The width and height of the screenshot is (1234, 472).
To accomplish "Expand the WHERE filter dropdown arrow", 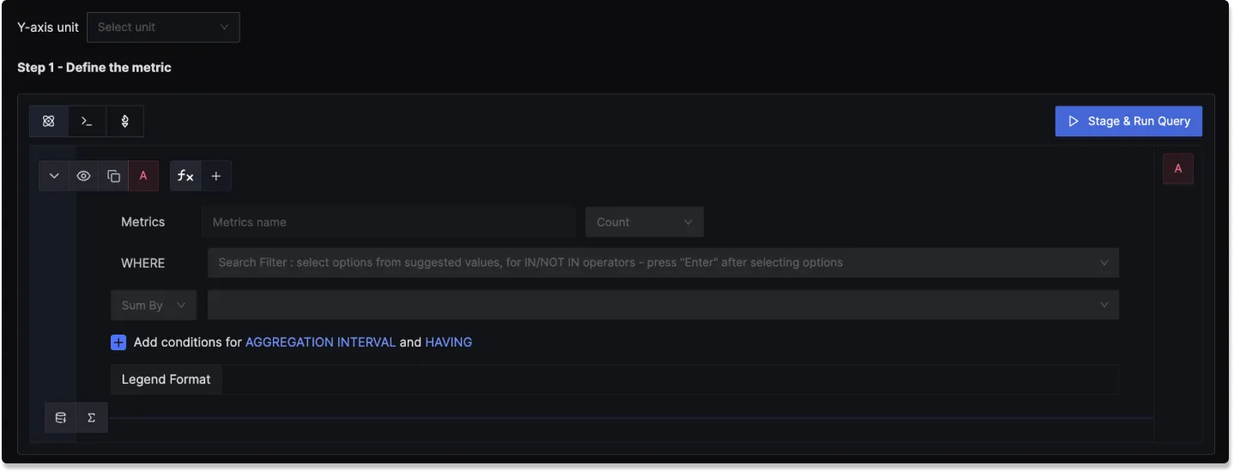I will (x=1104, y=263).
